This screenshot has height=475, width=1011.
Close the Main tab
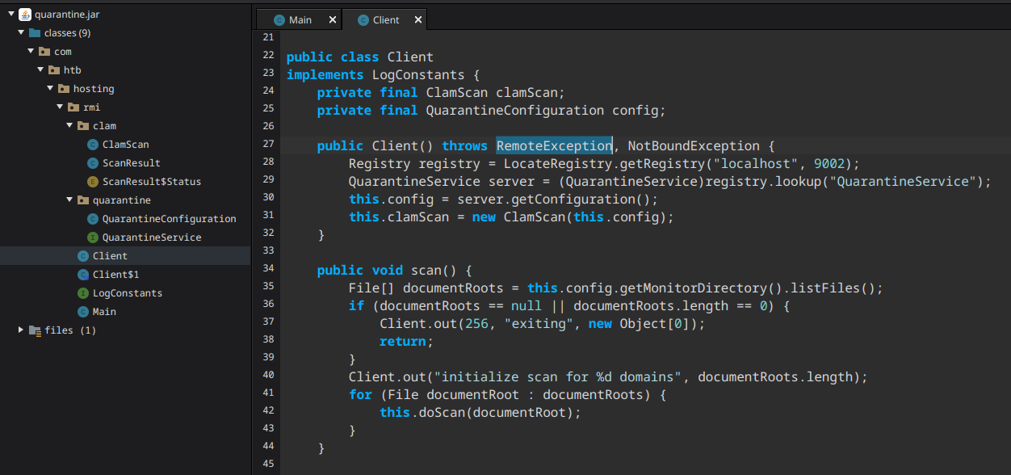pos(331,20)
